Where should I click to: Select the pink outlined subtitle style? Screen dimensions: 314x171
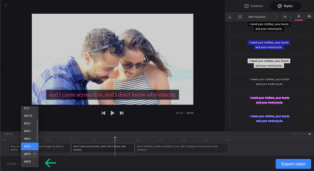coord(269,100)
